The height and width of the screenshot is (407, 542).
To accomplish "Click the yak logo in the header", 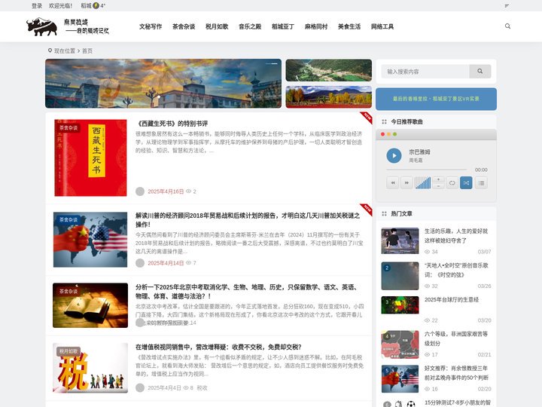I will click(x=42, y=26).
